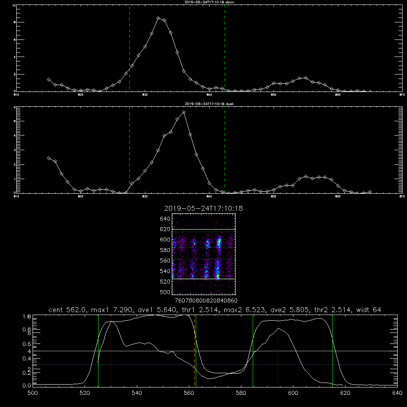Click the spectrogram x-axis label string 760780800820840860
Viewport: 407px width, 407px height.
[206, 300]
